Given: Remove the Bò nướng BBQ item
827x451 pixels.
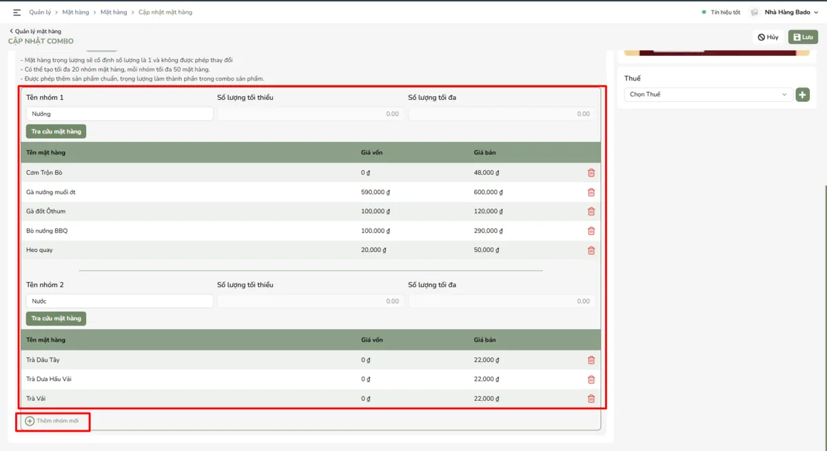Looking at the screenshot, I should (591, 231).
